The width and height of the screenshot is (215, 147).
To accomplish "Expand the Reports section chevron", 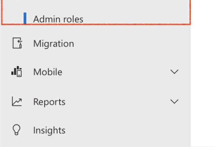I will pos(174,101).
